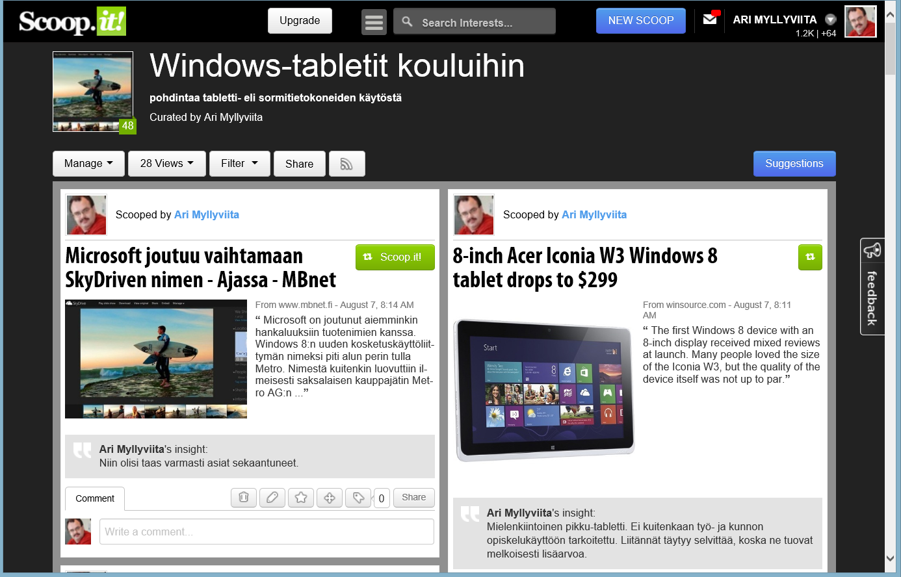Click the 1.2K | +64 score text
901x577 pixels.
coord(816,33)
